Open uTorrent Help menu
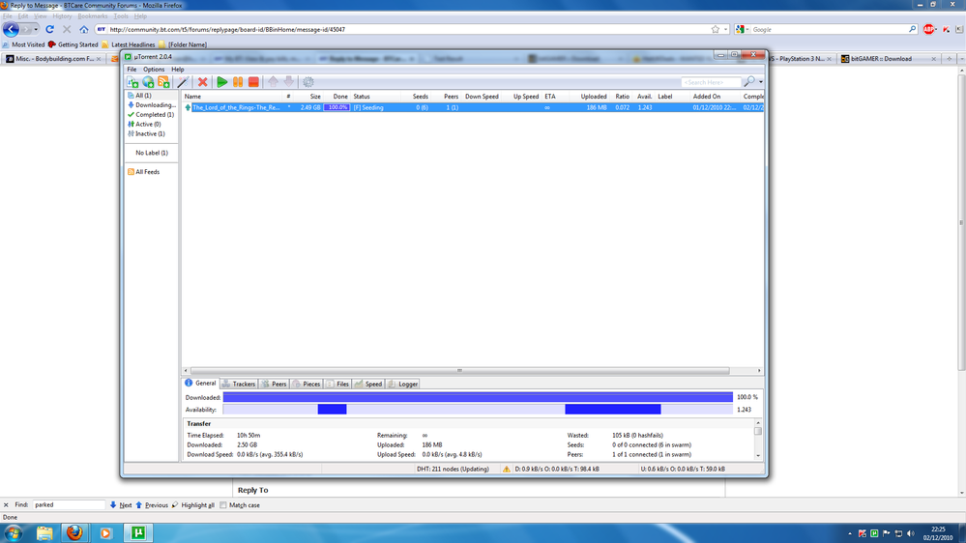This screenshot has width=966, height=543. (177, 70)
